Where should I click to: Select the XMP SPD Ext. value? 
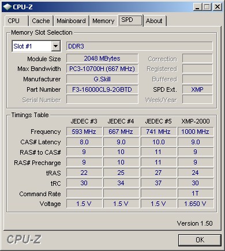point(197,89)
